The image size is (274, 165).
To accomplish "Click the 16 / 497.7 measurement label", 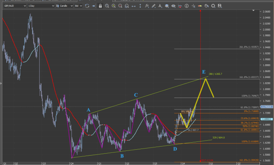I will coord(193,130).
